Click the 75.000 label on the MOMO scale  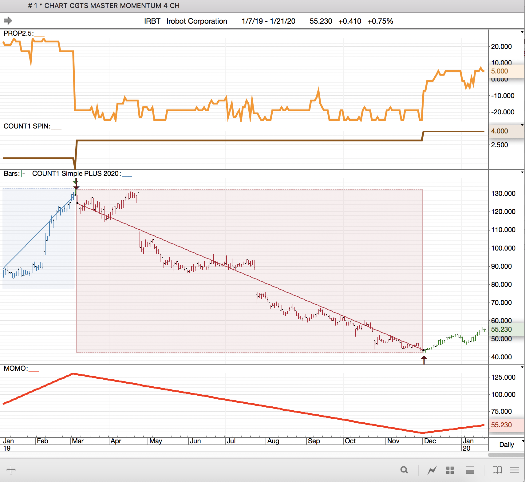(x=501, y=411)
